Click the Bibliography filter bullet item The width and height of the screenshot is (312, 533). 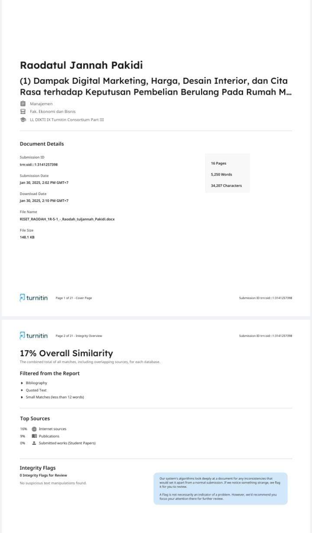click(36, 383)
